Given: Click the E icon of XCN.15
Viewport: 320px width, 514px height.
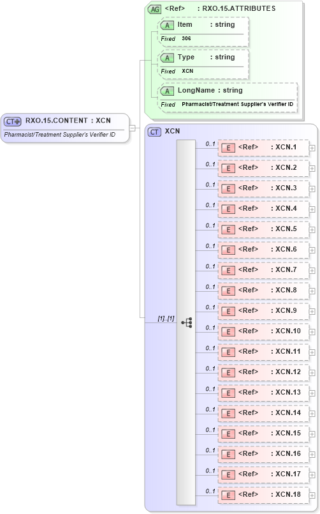Looking at the screenshot, I should click(228, 434).
